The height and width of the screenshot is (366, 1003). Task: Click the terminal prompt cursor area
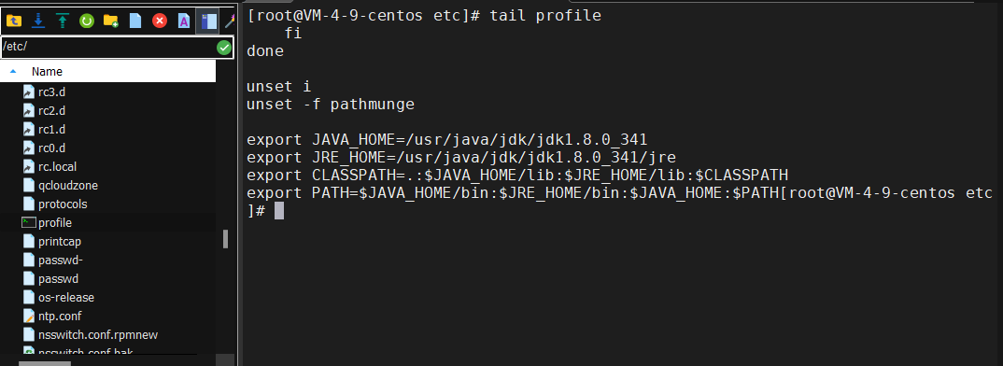[x=279, y=210]
